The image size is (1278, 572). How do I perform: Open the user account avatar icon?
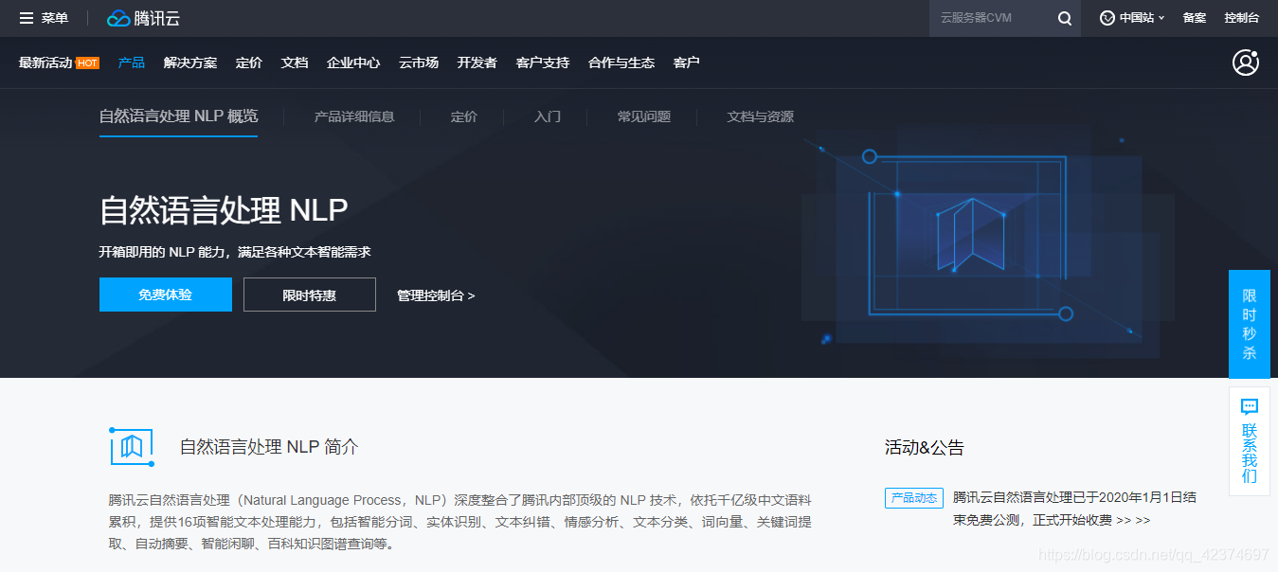pos(1246,63)
